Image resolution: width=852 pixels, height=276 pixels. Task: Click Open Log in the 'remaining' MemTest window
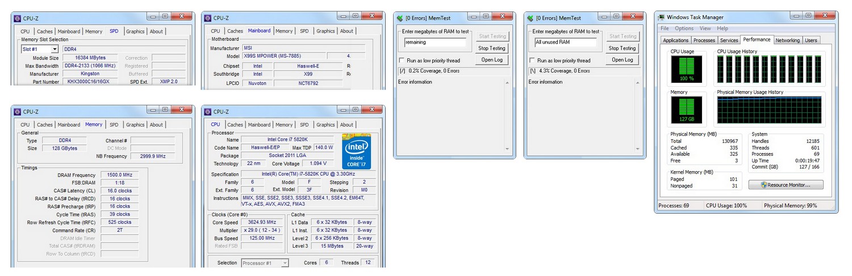click(492, 60)
